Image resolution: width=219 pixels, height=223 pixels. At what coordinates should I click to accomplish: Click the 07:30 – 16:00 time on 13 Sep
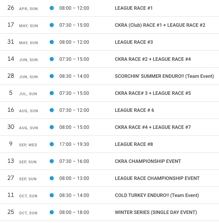(74, 161)
